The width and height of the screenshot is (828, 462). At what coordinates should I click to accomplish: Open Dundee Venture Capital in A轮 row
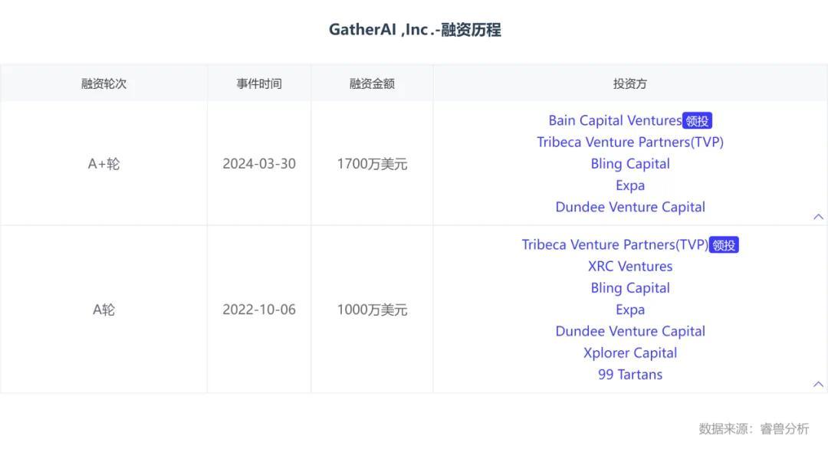[630, 332]
